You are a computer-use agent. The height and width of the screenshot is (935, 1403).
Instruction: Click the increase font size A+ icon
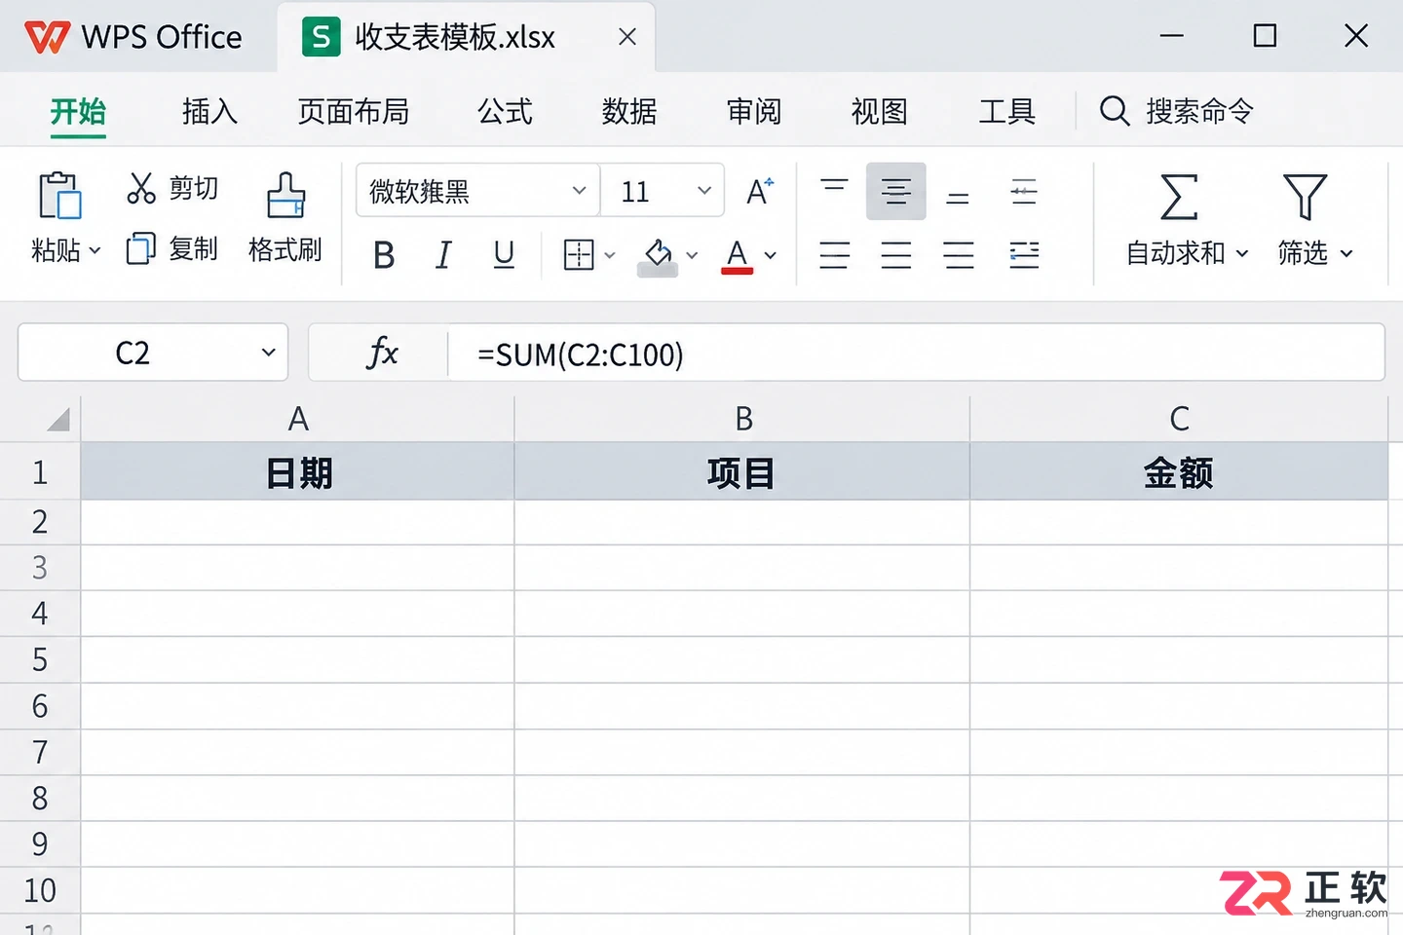pos(759,191)
